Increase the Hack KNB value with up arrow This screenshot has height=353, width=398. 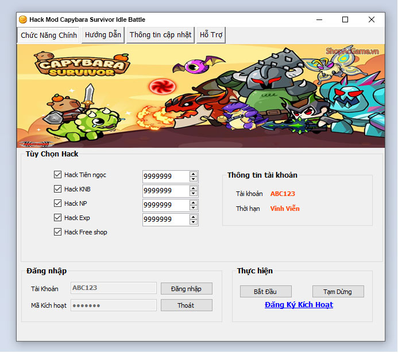tap(193, 188)
